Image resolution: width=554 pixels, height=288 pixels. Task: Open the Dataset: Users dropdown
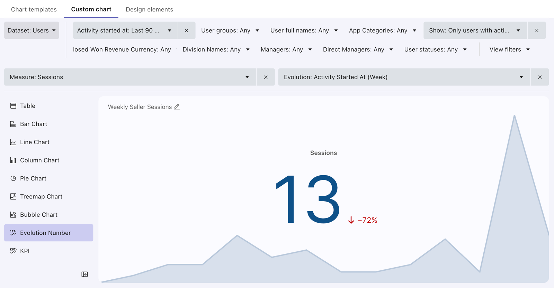click(32, 30)
